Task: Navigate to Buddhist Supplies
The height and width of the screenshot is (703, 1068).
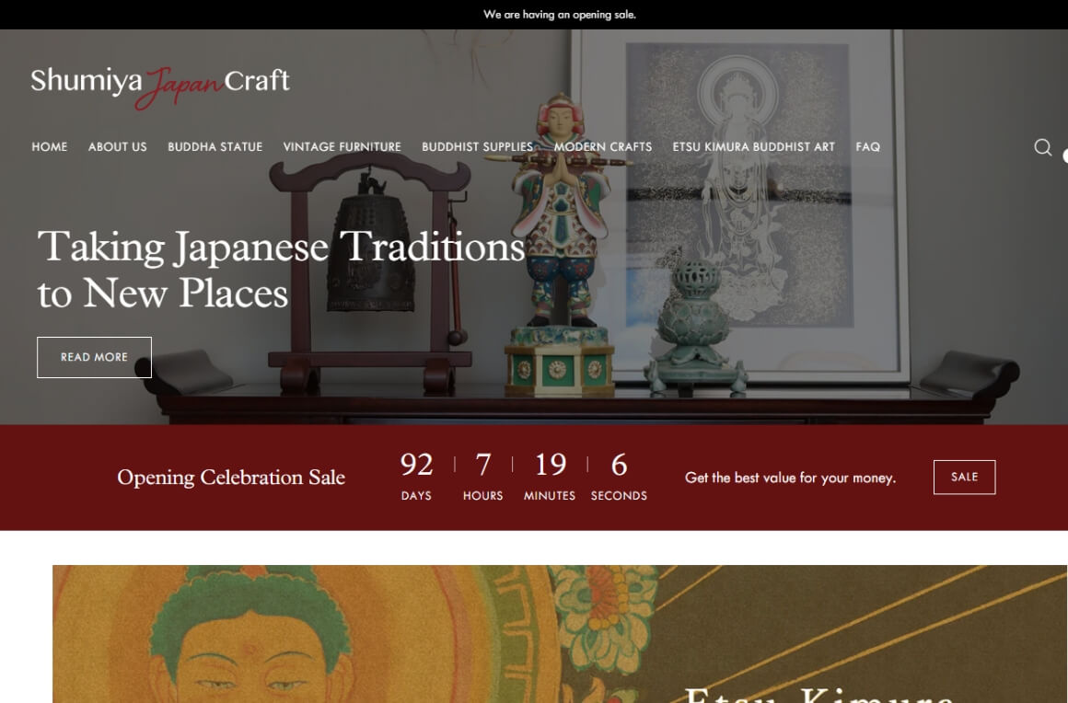Action: click(x=478, y=147)
